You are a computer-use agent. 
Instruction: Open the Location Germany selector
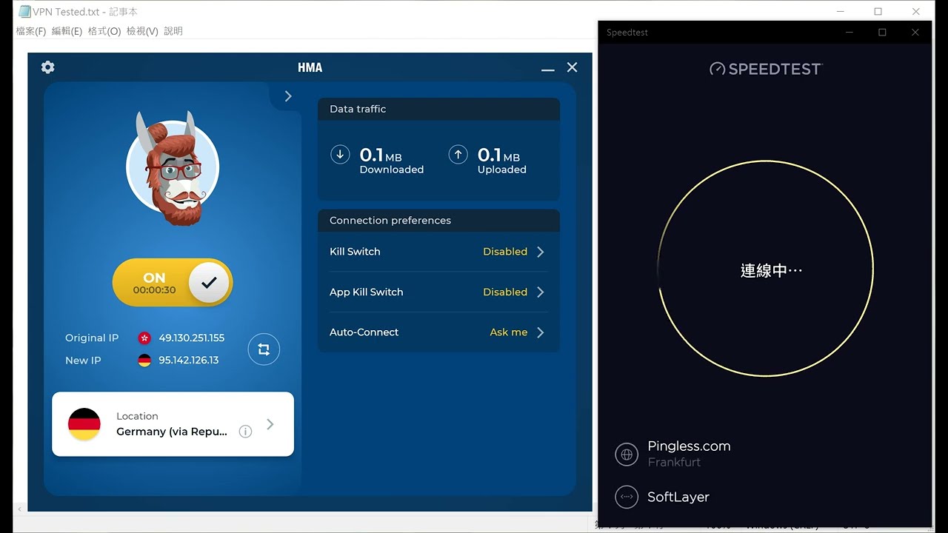173,424
